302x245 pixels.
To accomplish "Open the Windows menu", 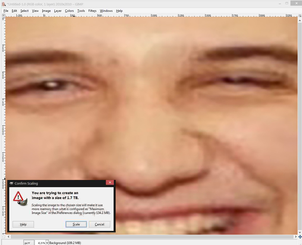I will pos(106,11).
